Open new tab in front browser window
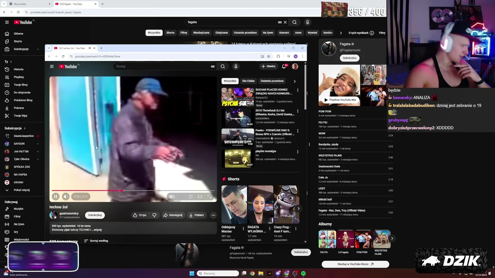495x278 pixels. [x=101, y=48]
